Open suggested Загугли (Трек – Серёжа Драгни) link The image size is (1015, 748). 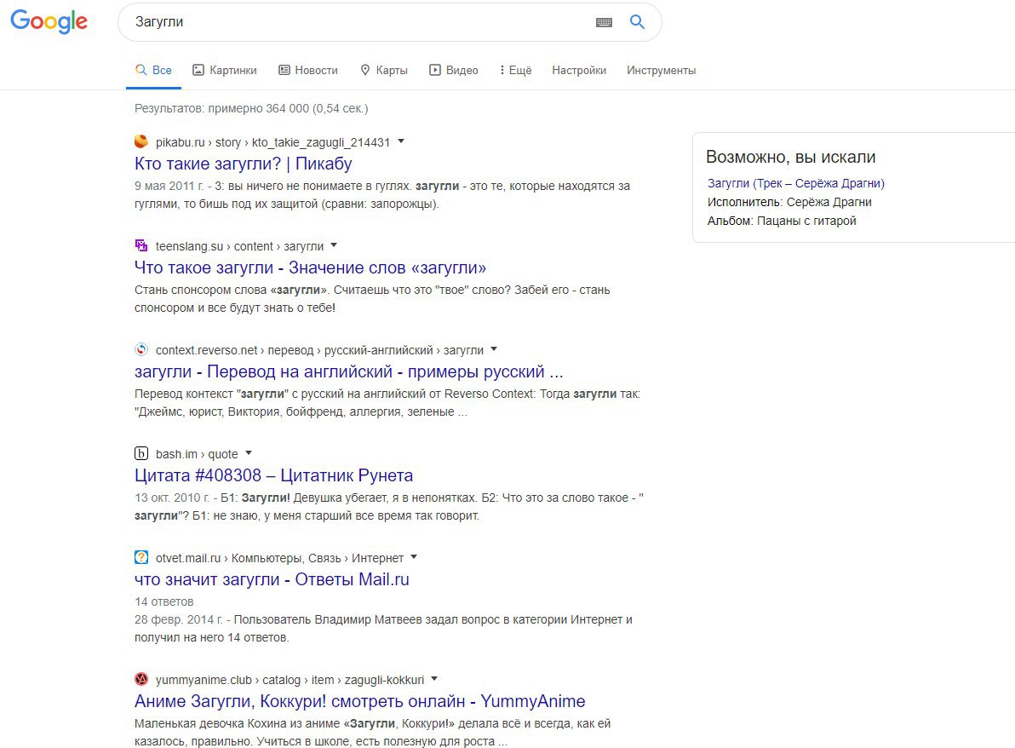pyautogui.click(x=795, y=183)
